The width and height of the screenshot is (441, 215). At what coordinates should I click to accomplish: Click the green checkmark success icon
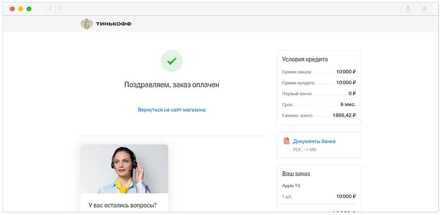pos(172,61)
